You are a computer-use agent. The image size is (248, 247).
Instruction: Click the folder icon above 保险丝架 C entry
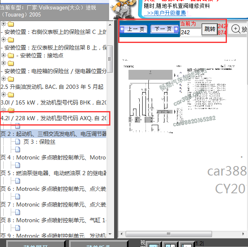pyautogui.click(x=11, y=24)
